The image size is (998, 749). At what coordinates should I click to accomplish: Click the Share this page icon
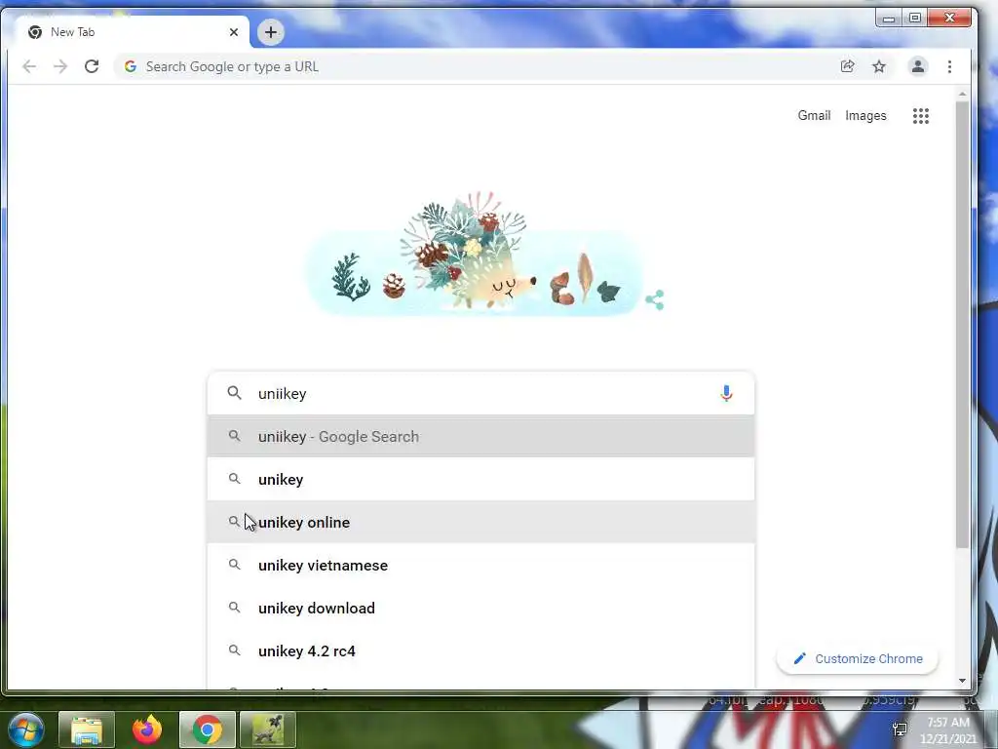click(x=847, y=66)
